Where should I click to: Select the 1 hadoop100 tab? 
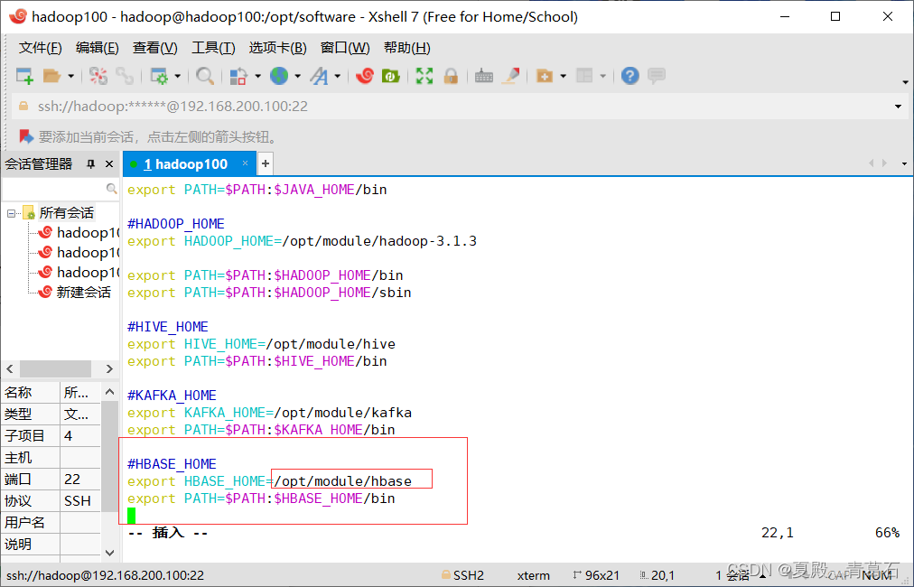click(x=185, y=164)
